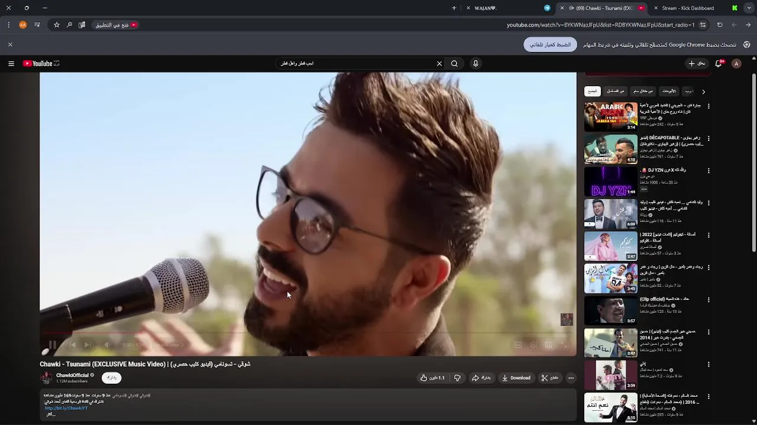Select the third filter chip in suggestions
Screen dimensions: 757x425
(x=643, y=91)
